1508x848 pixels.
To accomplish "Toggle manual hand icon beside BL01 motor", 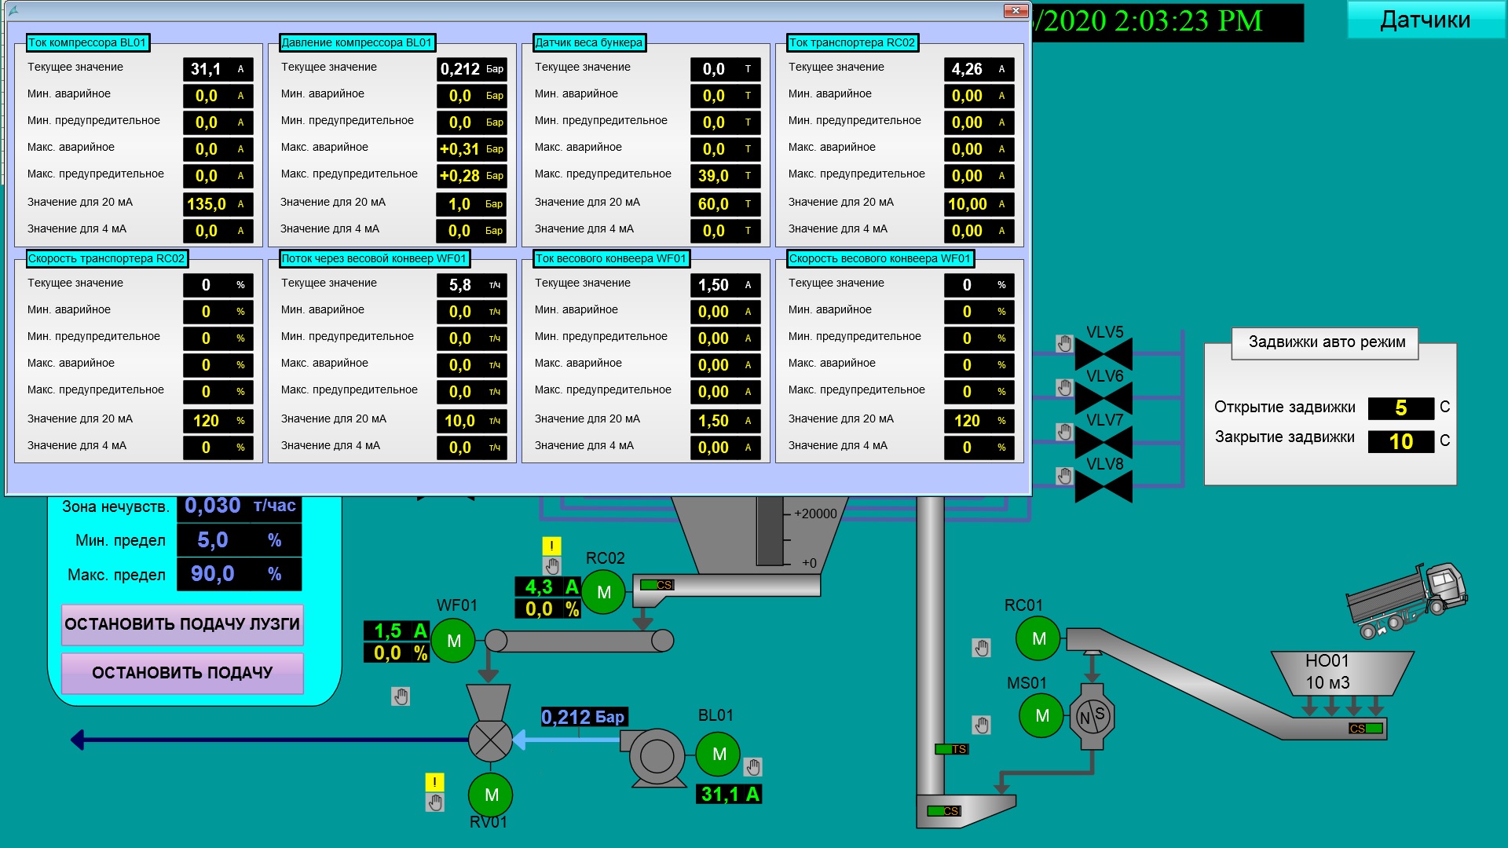I will (x=753, y=766).
